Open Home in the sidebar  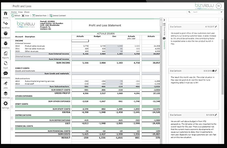(6, 15)
